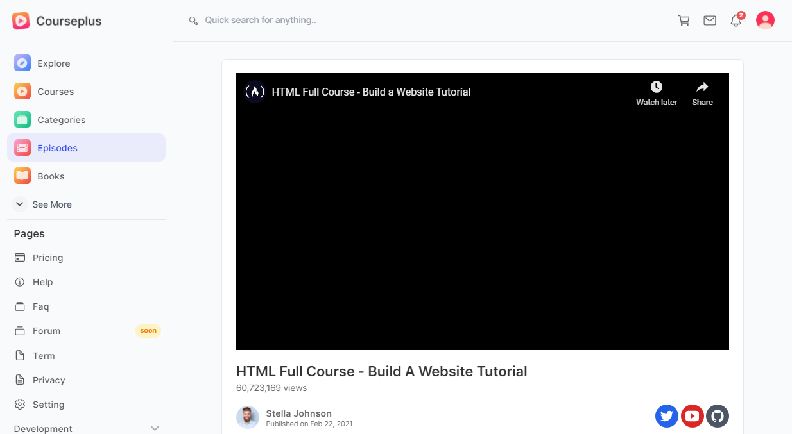Open the Pricing page link
The image size is (792, 434).
(x=47, y=258)
